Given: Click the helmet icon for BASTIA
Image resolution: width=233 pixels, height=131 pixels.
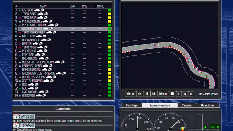Looking at the screenshot, I should tap(41, 44).
